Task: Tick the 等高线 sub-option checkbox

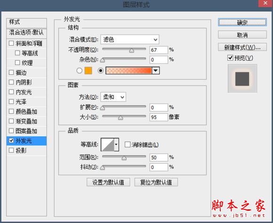Action: (17, 53)
